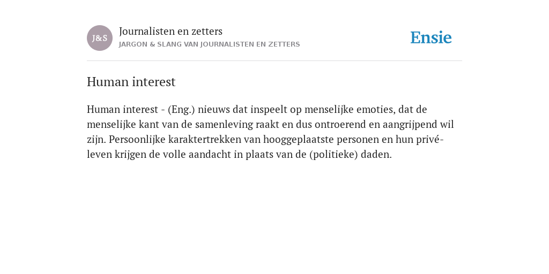
Task: Select the Jargon & Slang van Journalisten subtitle
Action: [x=210, y=44]
